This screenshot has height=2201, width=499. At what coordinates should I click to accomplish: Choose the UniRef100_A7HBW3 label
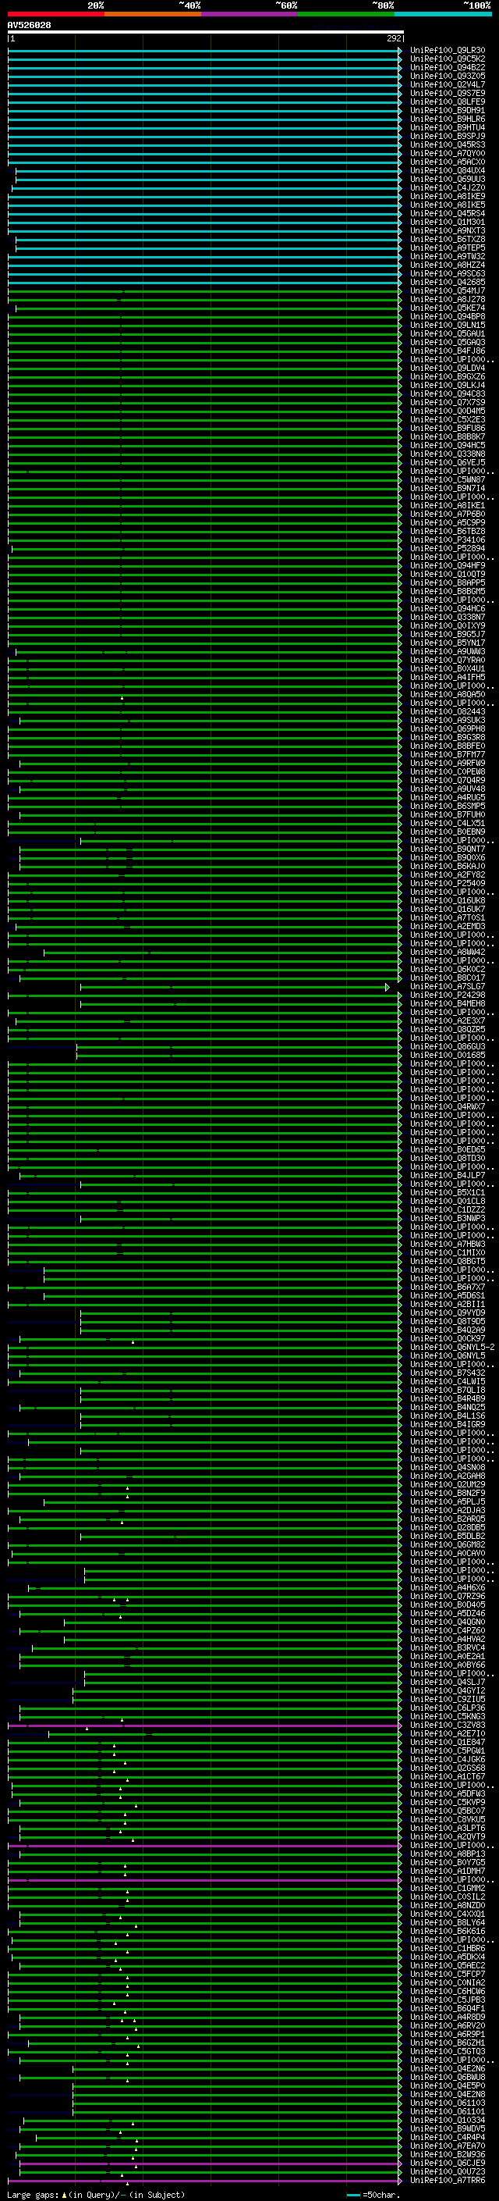click(448, 1244)
